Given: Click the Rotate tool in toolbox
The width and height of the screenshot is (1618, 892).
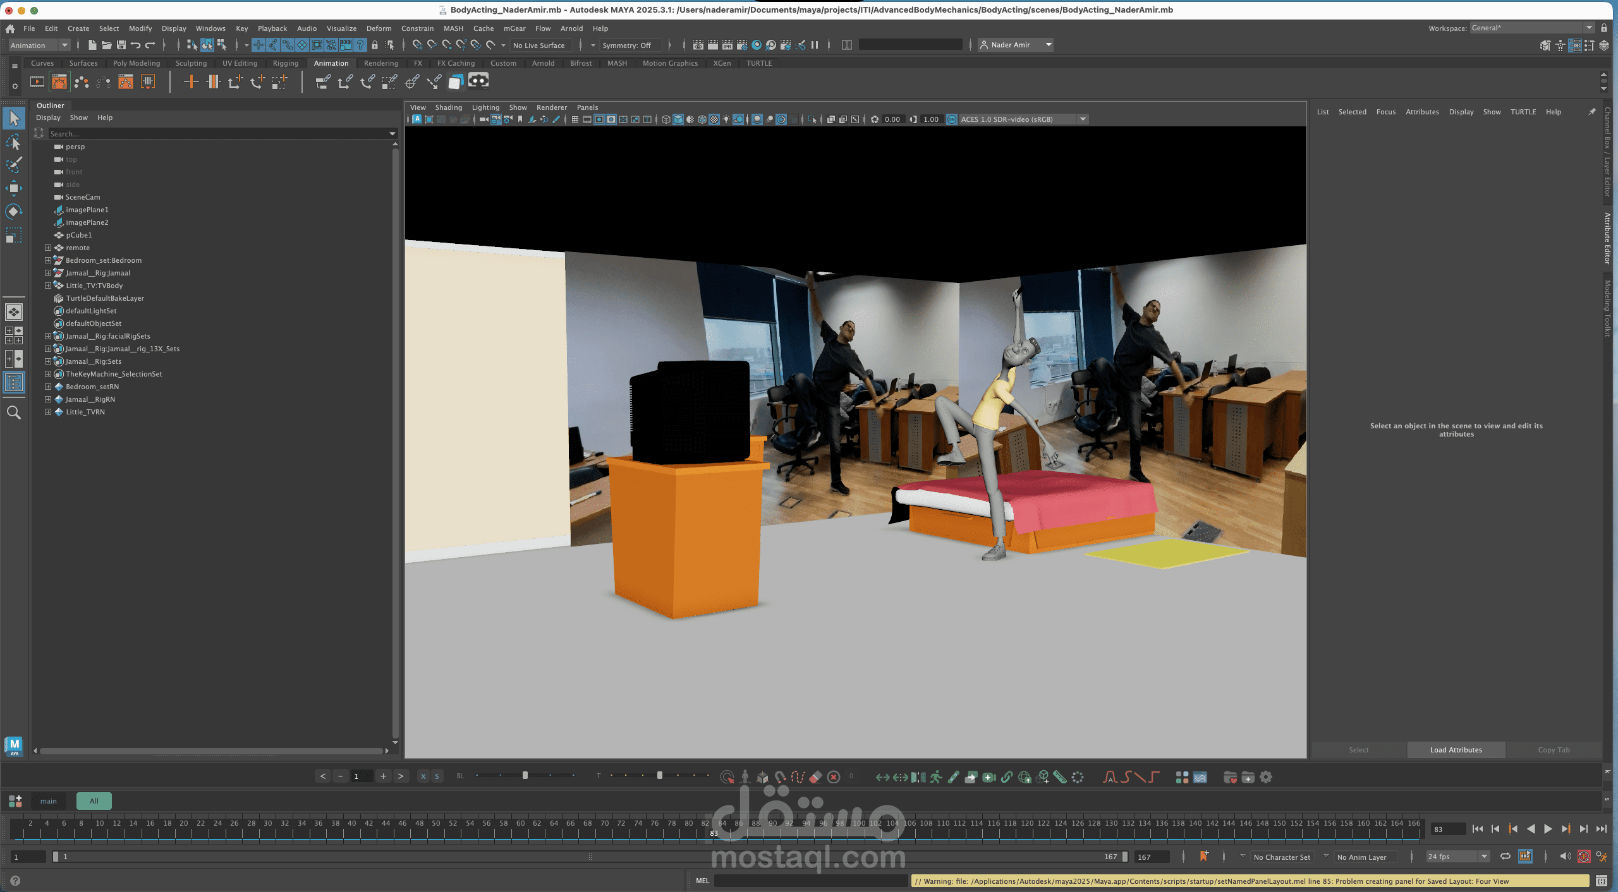Looking at the screenshot, I should pos(13,211).
